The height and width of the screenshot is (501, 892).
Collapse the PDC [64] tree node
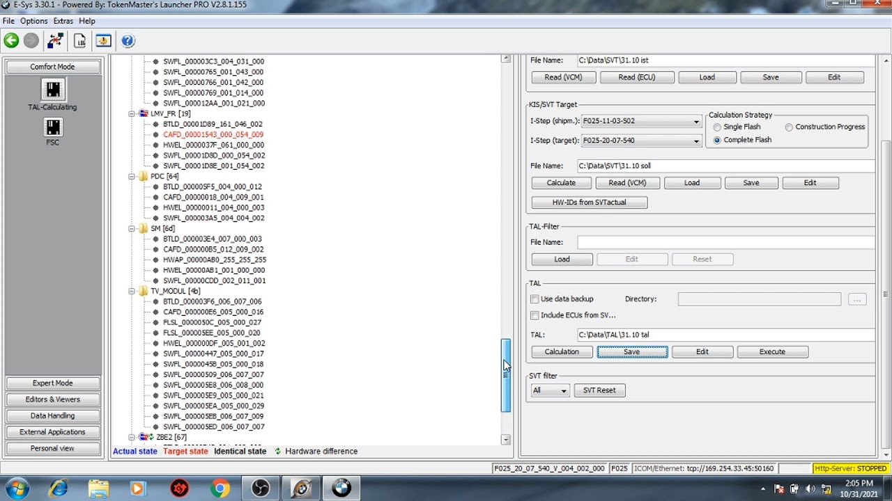(132, 176)
